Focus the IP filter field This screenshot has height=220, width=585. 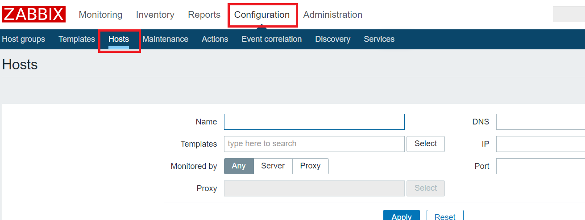540,144
